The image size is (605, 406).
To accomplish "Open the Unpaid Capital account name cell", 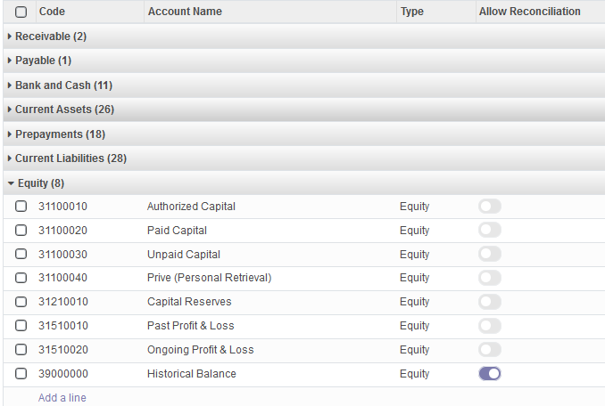I will [184, 255].
